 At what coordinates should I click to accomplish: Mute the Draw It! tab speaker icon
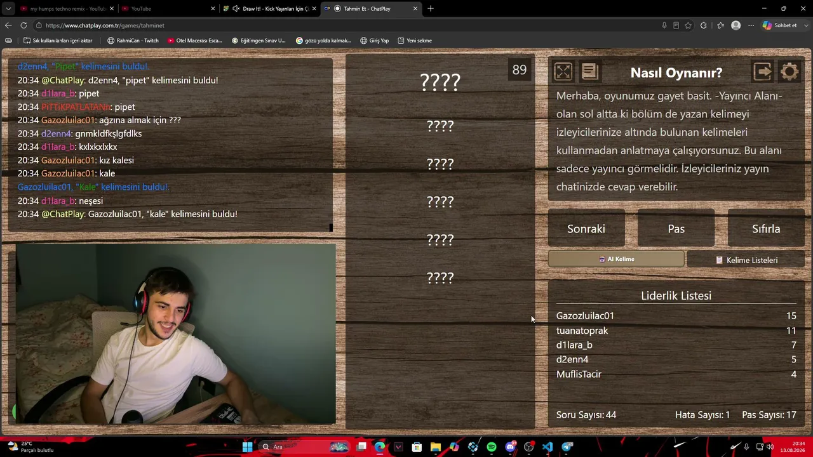[236, 9]
